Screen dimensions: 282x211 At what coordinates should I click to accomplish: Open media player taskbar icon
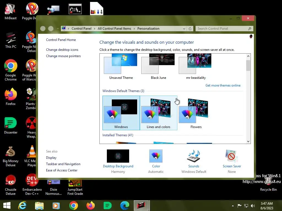coord(56,206)
